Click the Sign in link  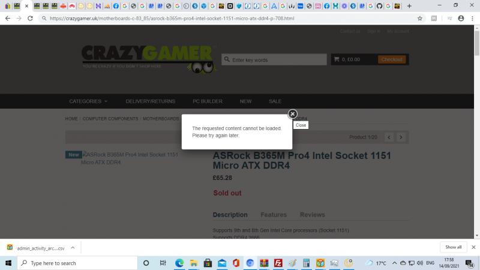(373, 31)
